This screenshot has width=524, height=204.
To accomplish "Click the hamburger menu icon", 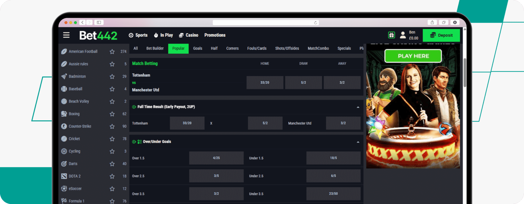I will 66,35.
